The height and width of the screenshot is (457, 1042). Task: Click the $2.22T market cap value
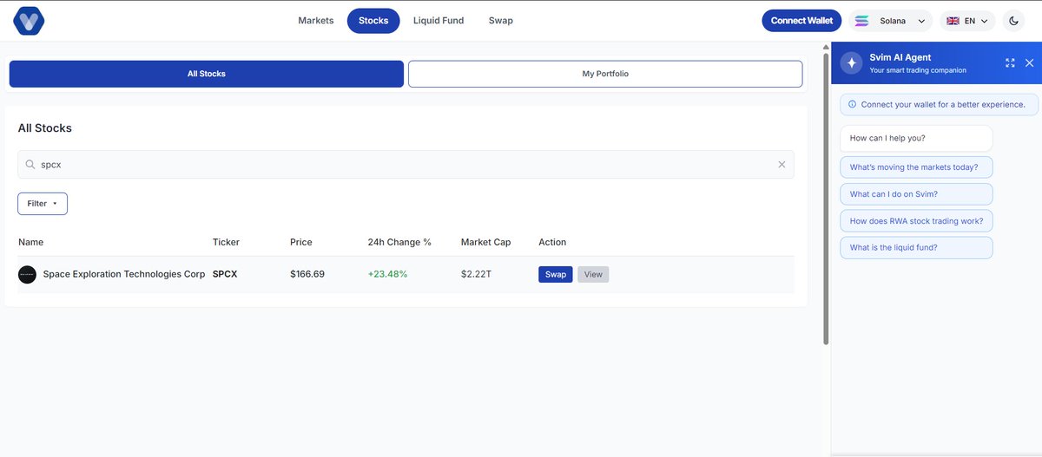(x=477, y=274)
